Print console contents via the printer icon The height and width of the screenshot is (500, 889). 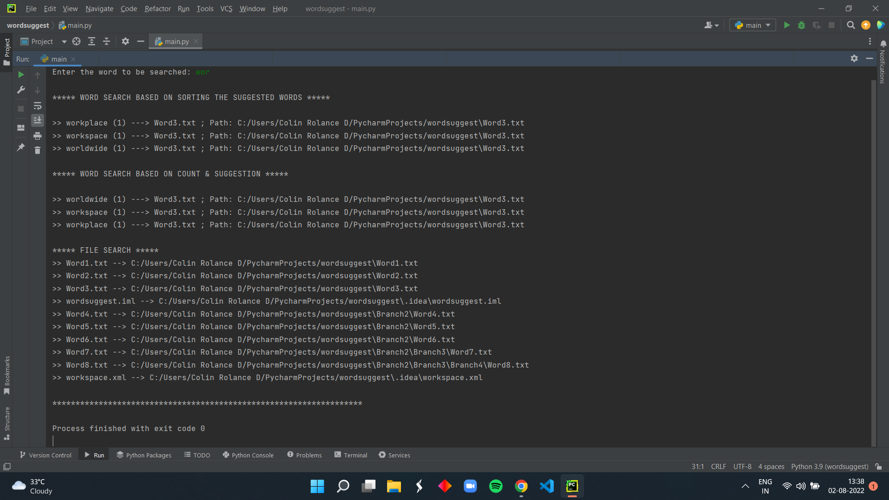(38, 136)
